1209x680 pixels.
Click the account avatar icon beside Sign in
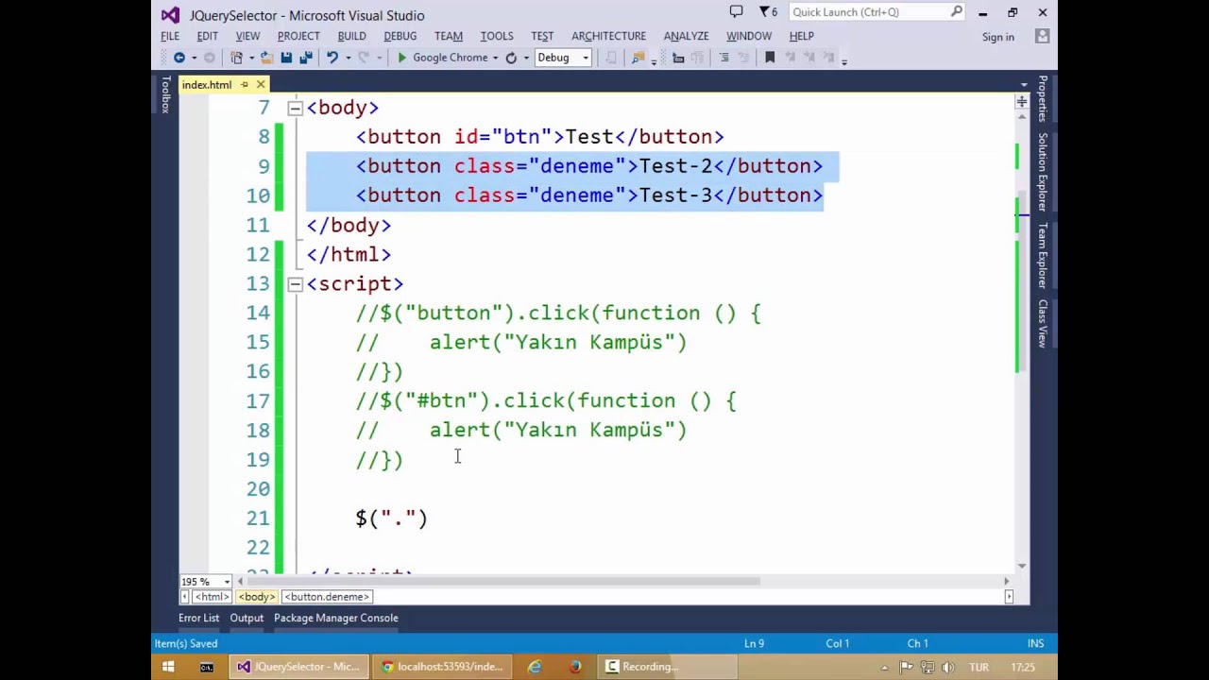click(x=1042, y=36)
